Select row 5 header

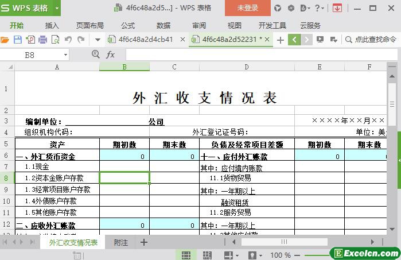tap(7, 143)
